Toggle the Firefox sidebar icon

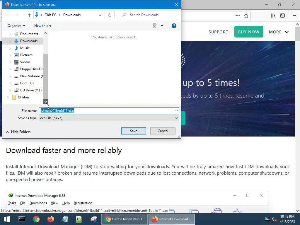(282, 16)
